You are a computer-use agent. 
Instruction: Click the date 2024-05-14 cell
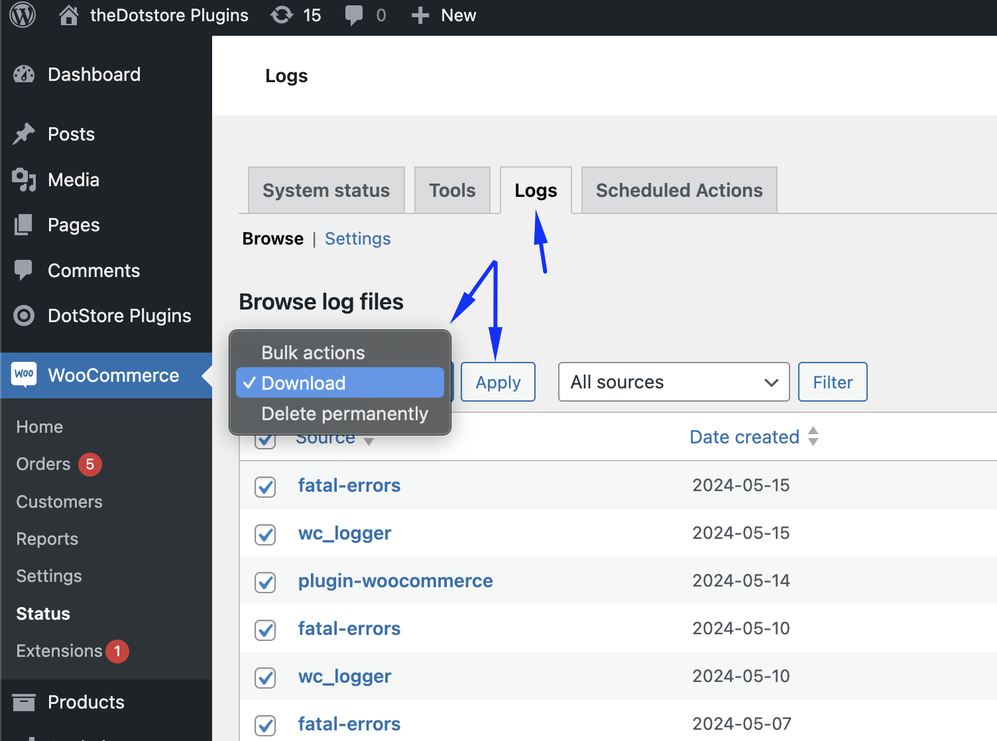pyautogui.click(x=741, y=581)
